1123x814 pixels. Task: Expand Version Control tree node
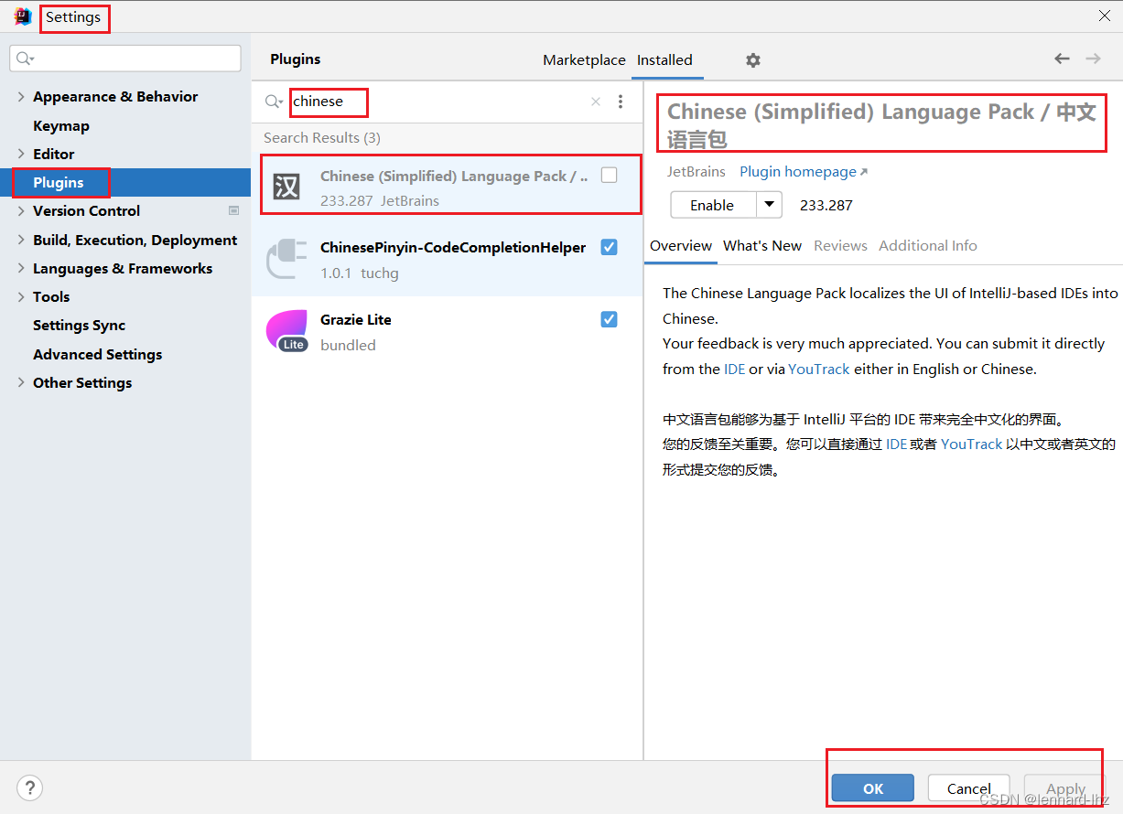pos(21,210)
